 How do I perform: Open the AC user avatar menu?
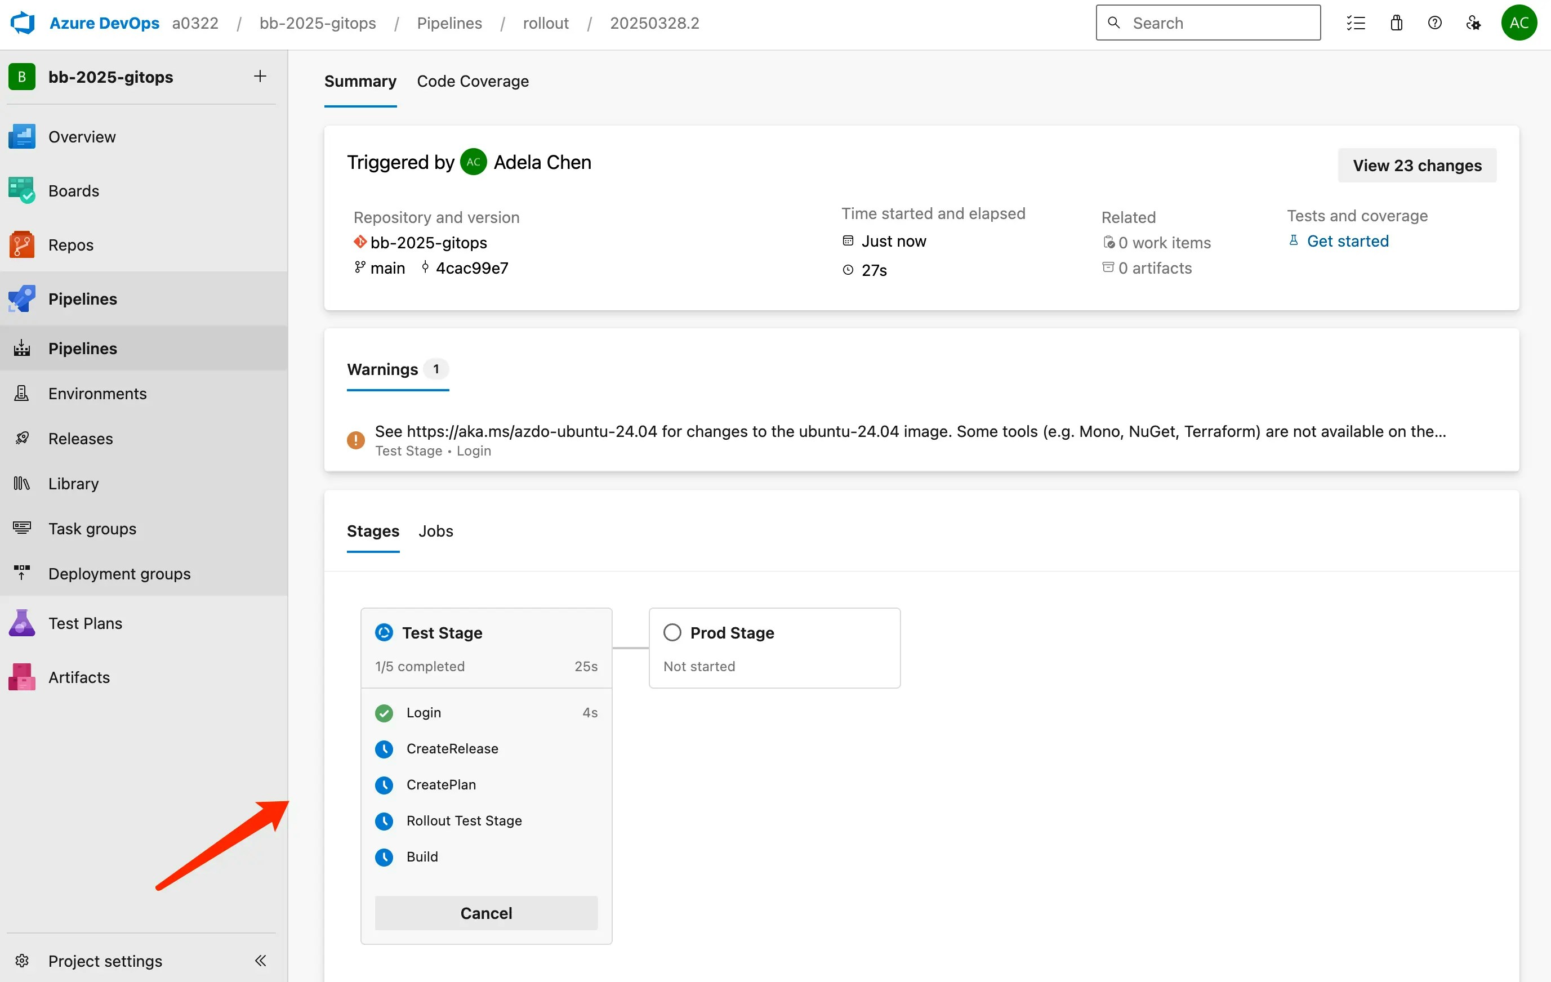tap(1519, 23)
